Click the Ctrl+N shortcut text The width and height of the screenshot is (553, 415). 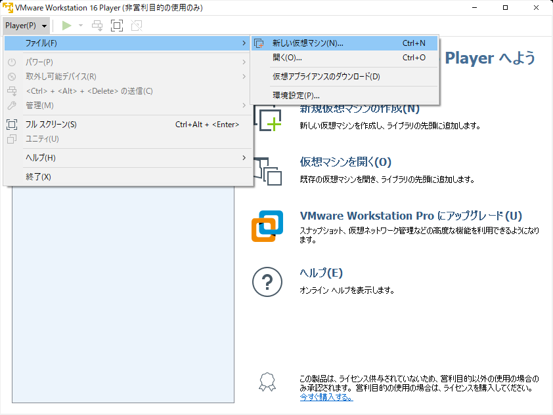(x=414, y=43)
